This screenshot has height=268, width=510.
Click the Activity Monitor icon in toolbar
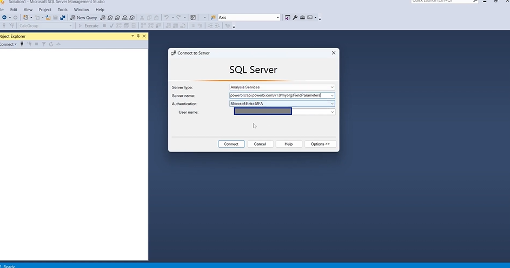[x=193, y=17]
